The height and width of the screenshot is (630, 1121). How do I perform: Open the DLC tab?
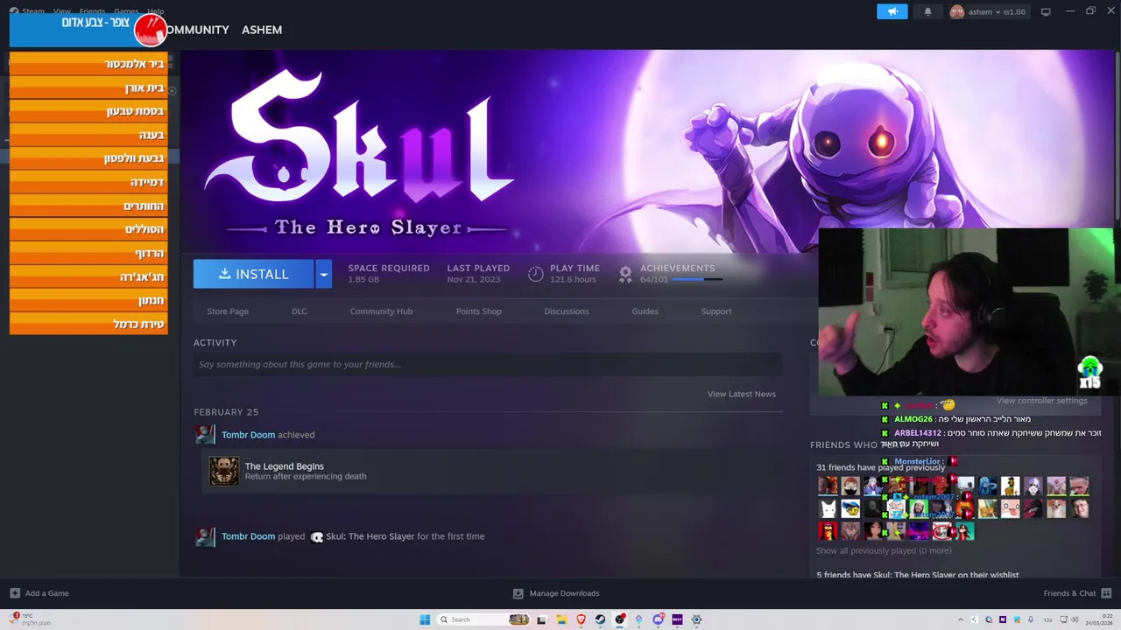(x=300, y=311)
